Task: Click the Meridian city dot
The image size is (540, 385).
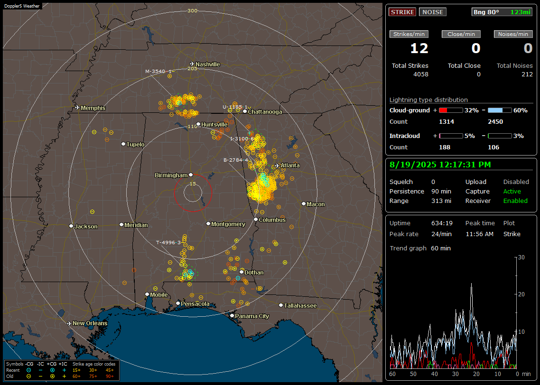Action: pos(121,225)
